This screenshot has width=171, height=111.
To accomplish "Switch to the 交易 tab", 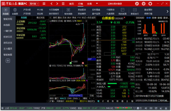I will [x=89, y=4].
